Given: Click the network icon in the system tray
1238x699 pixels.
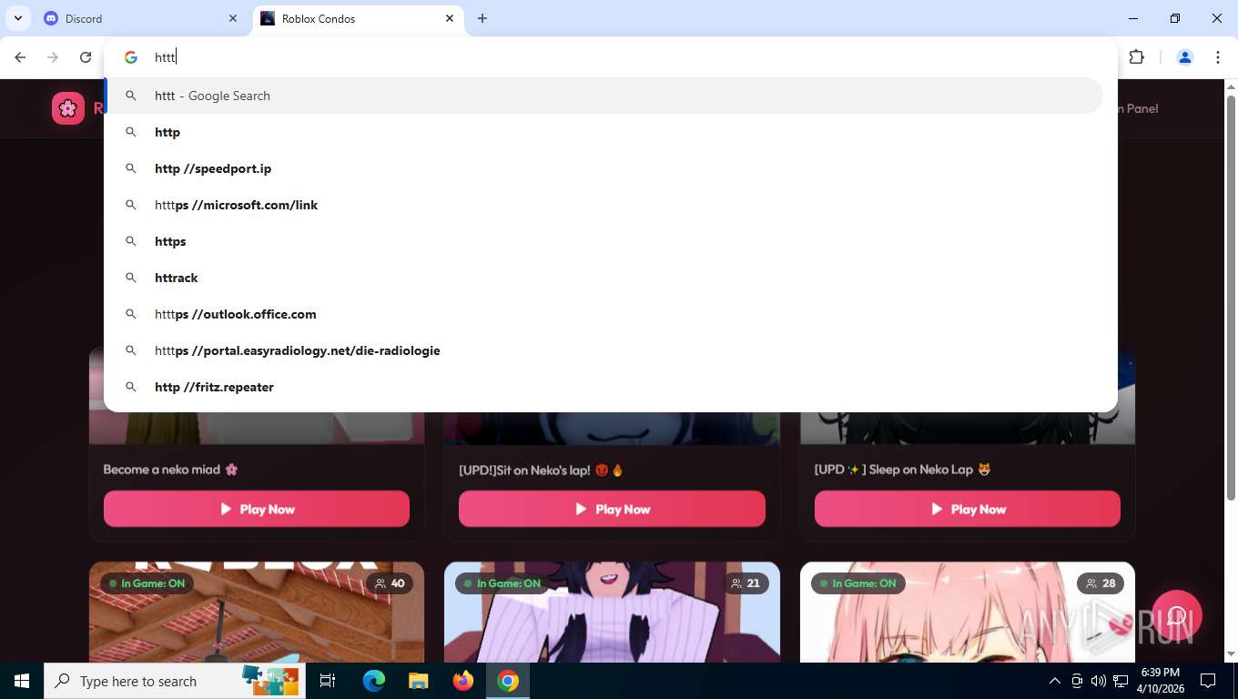Looking at the screenshot, I should [1121, 681].
